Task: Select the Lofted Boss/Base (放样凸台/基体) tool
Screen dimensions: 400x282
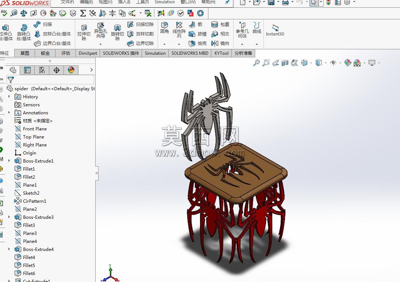Action: (53, 34)
